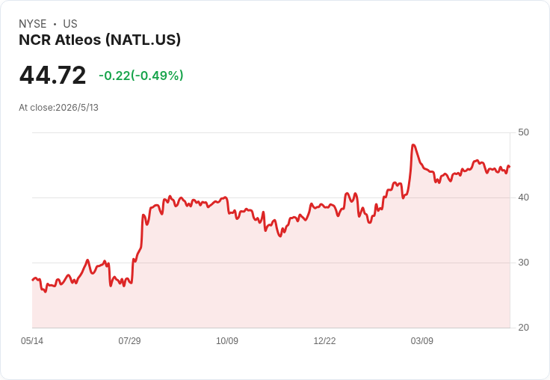Click the US market label

click(x=70, y=24)
